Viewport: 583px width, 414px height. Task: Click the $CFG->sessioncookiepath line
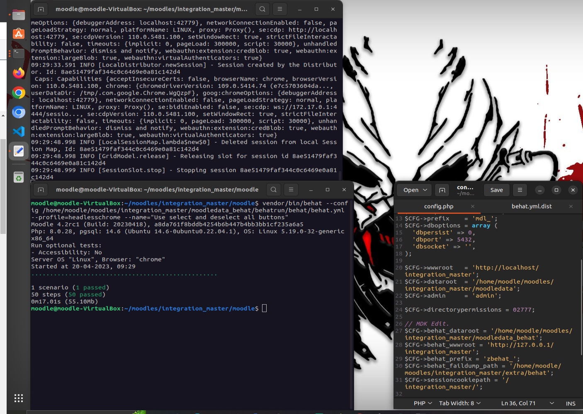coord(457,383)
